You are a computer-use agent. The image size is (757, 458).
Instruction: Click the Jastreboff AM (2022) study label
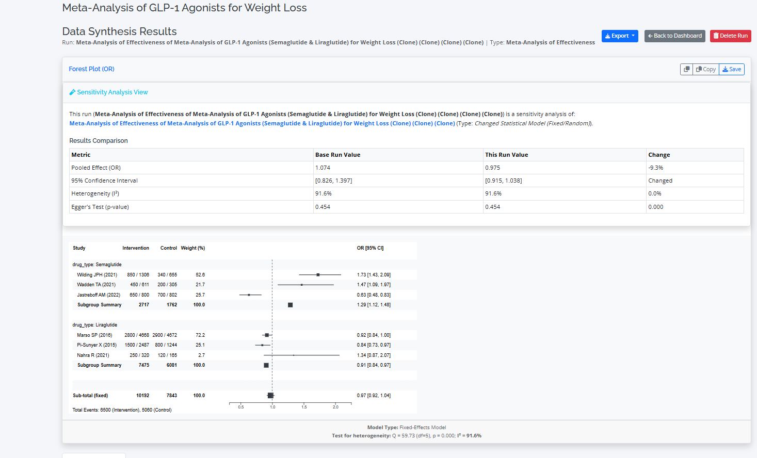[99, 295]
